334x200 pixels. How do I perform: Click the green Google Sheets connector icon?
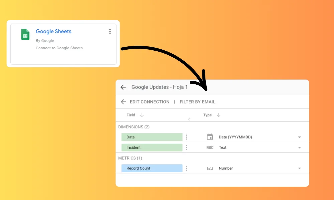(x=25, y=34)
